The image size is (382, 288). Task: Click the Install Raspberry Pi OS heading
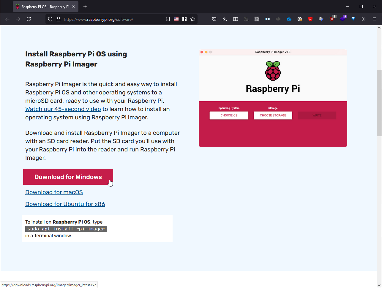[x=76, y=59]
